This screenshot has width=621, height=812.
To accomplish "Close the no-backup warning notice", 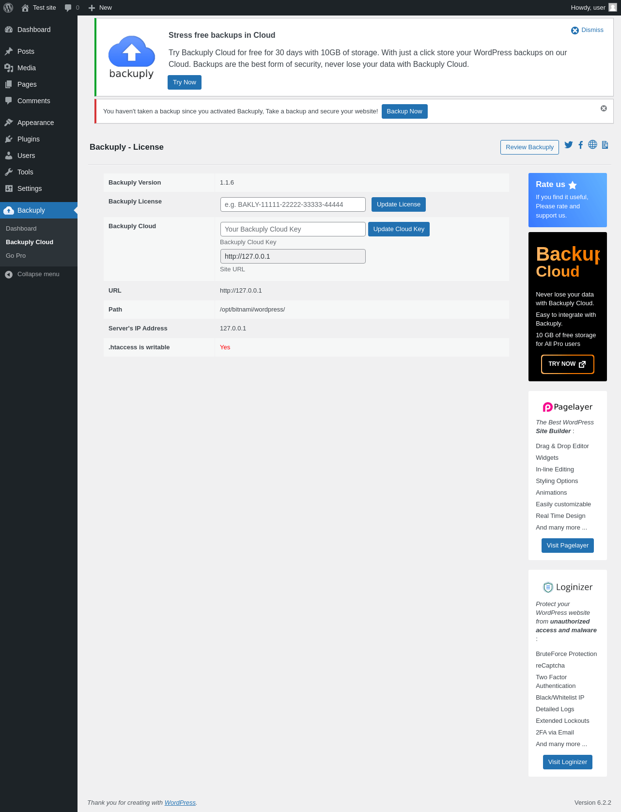I will pyautogui.click(x=604, y=109).
